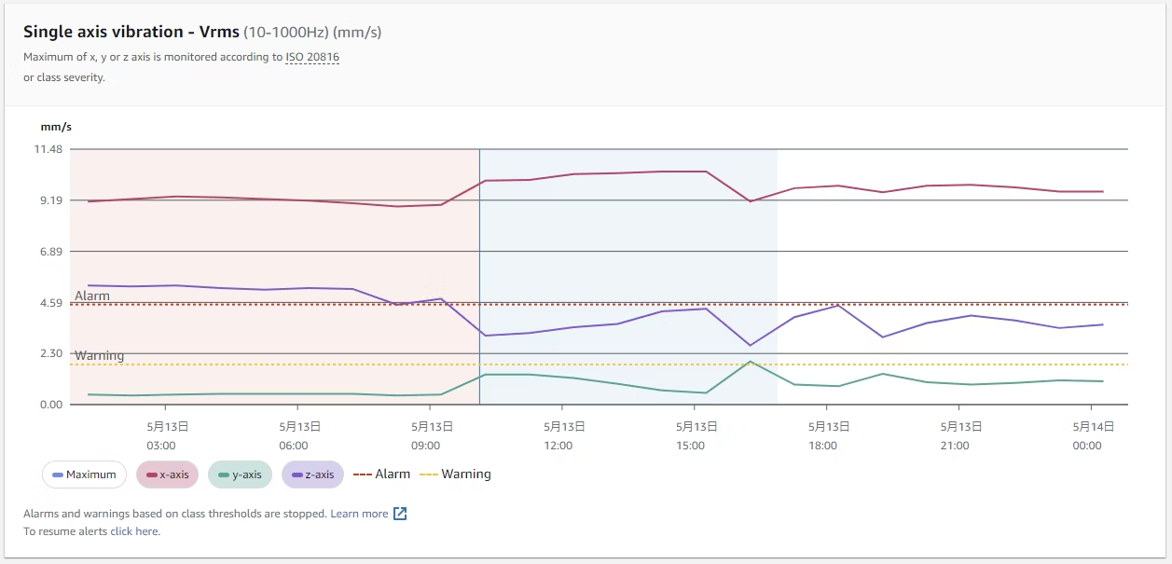Click the blue highlighted time range region
Screen dimensions: 1172x564
click(628, 277)
